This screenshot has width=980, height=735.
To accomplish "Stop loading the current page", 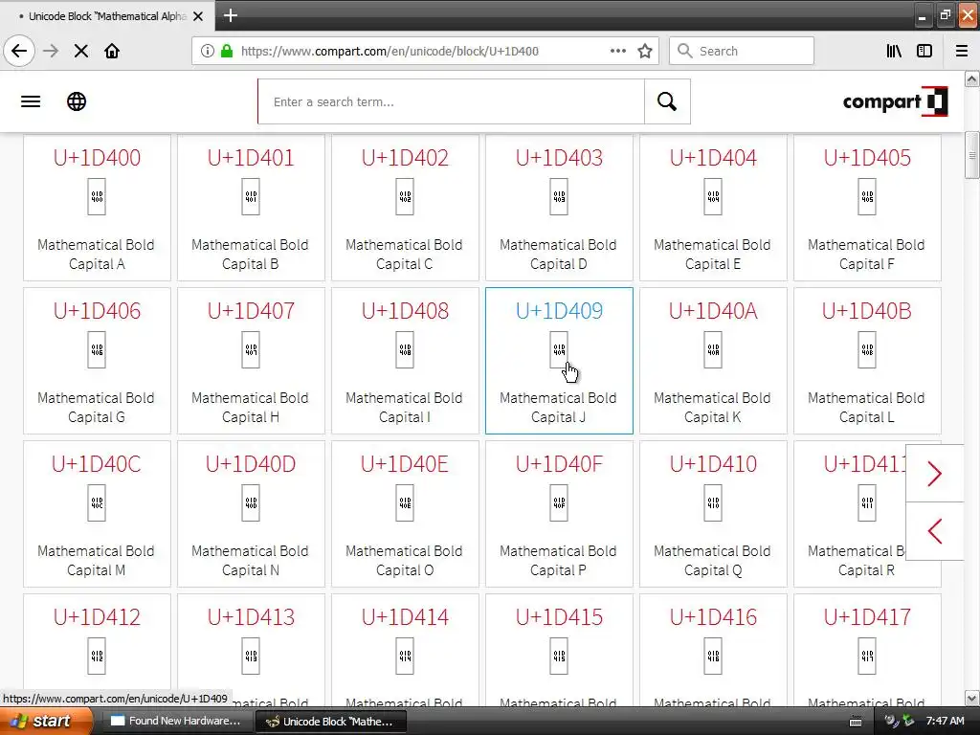I will coord(81,51).
